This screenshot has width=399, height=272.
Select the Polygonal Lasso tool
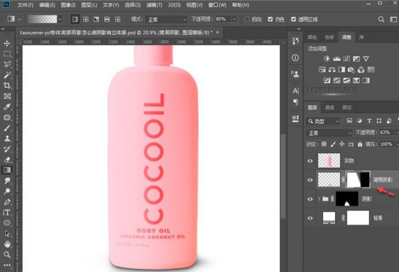tap(7, 65)
